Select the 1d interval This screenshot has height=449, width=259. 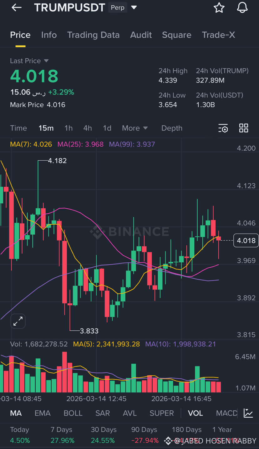coord(107,128)
